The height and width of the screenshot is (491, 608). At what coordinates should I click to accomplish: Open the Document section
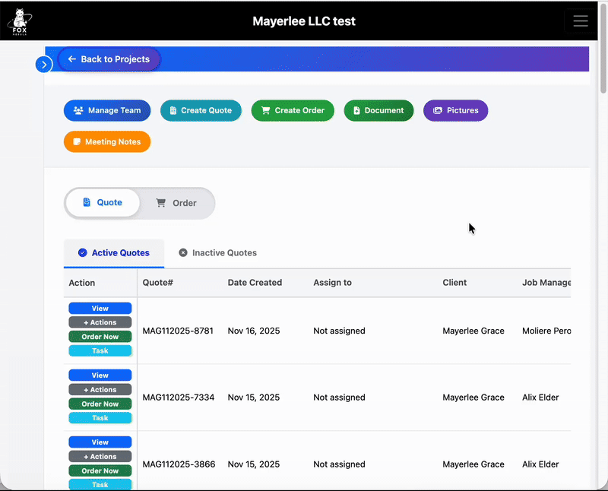[378, 110]
